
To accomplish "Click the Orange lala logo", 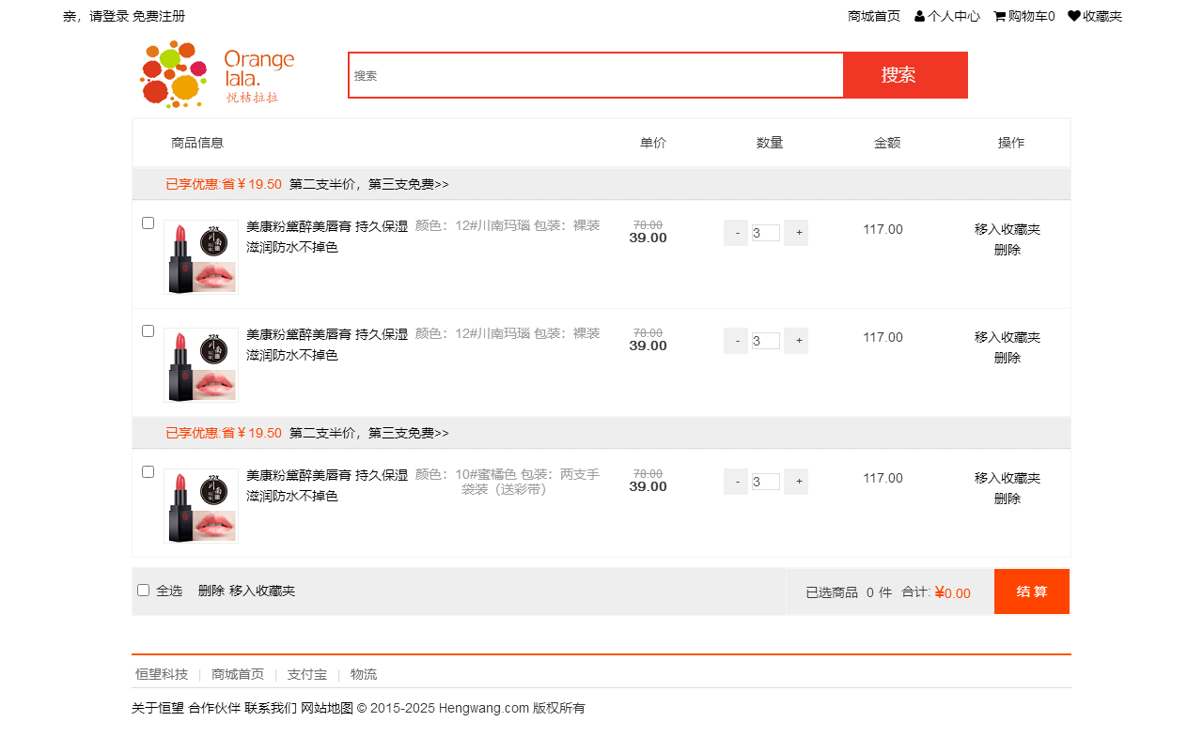I will (x=217, y=74).
